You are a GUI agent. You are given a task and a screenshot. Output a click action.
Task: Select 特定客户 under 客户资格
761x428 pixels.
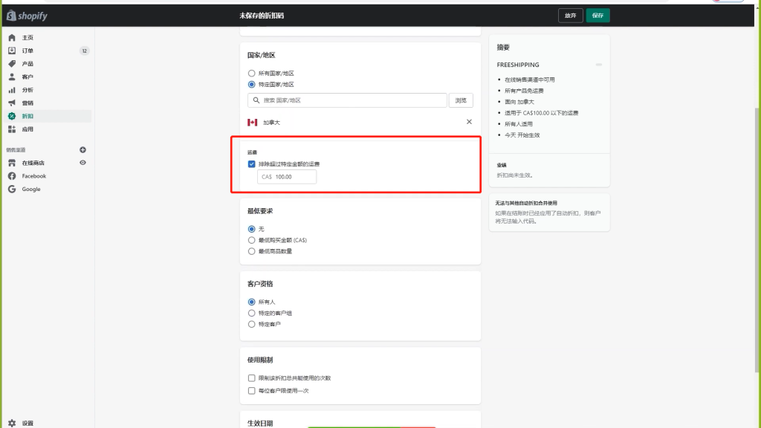(x=252, y=323)
